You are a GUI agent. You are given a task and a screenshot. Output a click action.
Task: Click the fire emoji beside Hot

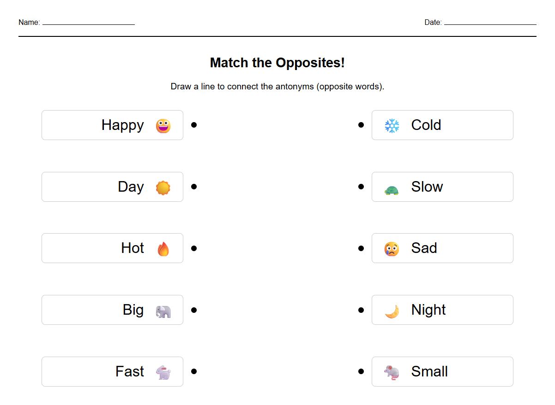[x=163, y=249]
